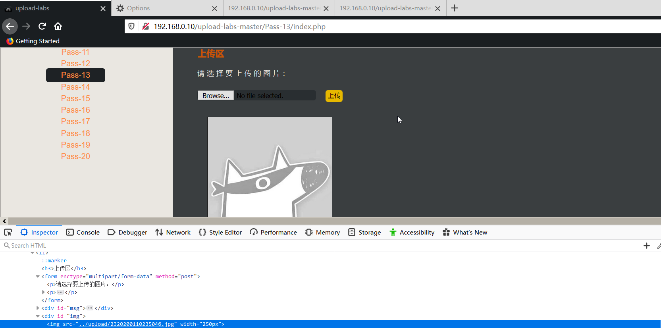Open the Pass-18 level link

(x=75, y=133)
